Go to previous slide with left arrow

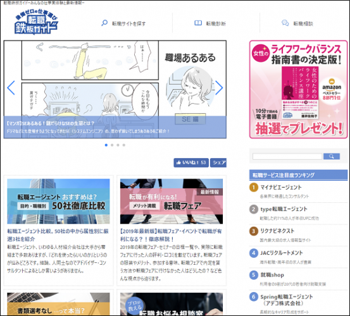(x=11, y=88)
